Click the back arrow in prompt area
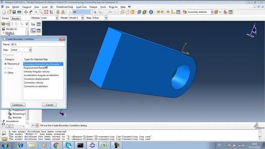265x149 pixels. (x=33, y=125)
